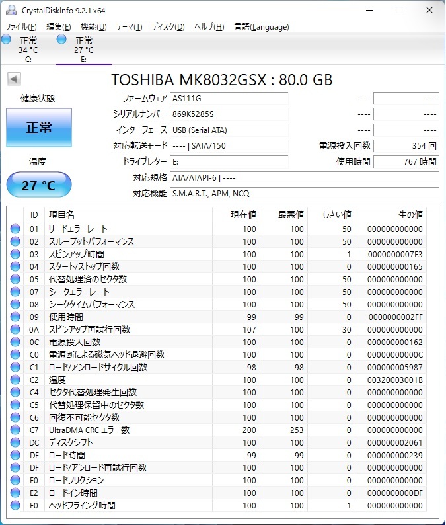Click status orb for スタート/ストップ回数 row
The width and height of the screenshot is (446, 525).
tap(15, 266)
